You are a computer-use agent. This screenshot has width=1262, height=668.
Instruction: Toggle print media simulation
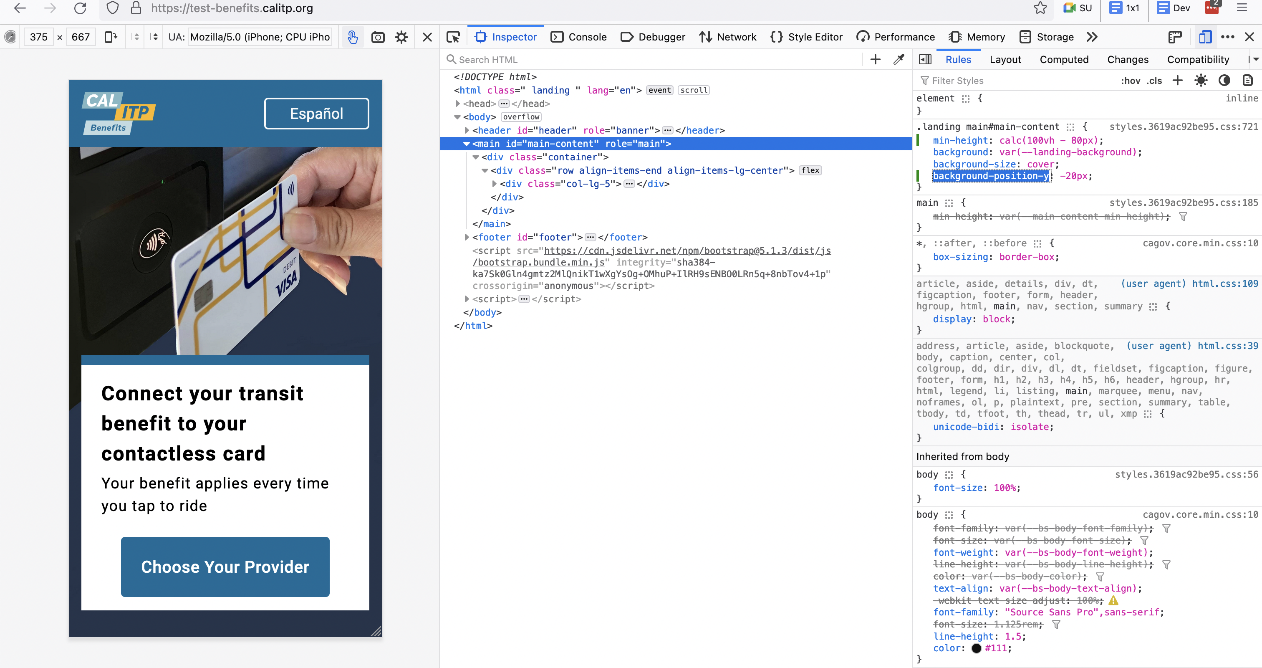(1247, 81)
